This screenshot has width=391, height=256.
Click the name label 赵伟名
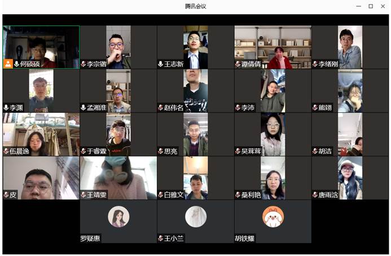(x=174, y=108)
